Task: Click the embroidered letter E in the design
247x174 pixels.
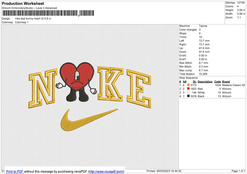Action: (x=139, y=89)
